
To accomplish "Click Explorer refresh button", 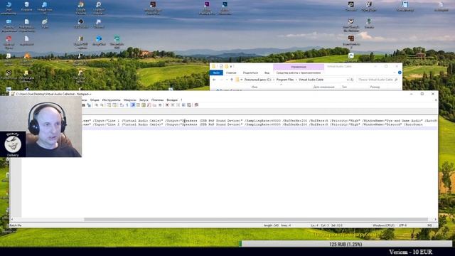I will (x=352, y=80).
